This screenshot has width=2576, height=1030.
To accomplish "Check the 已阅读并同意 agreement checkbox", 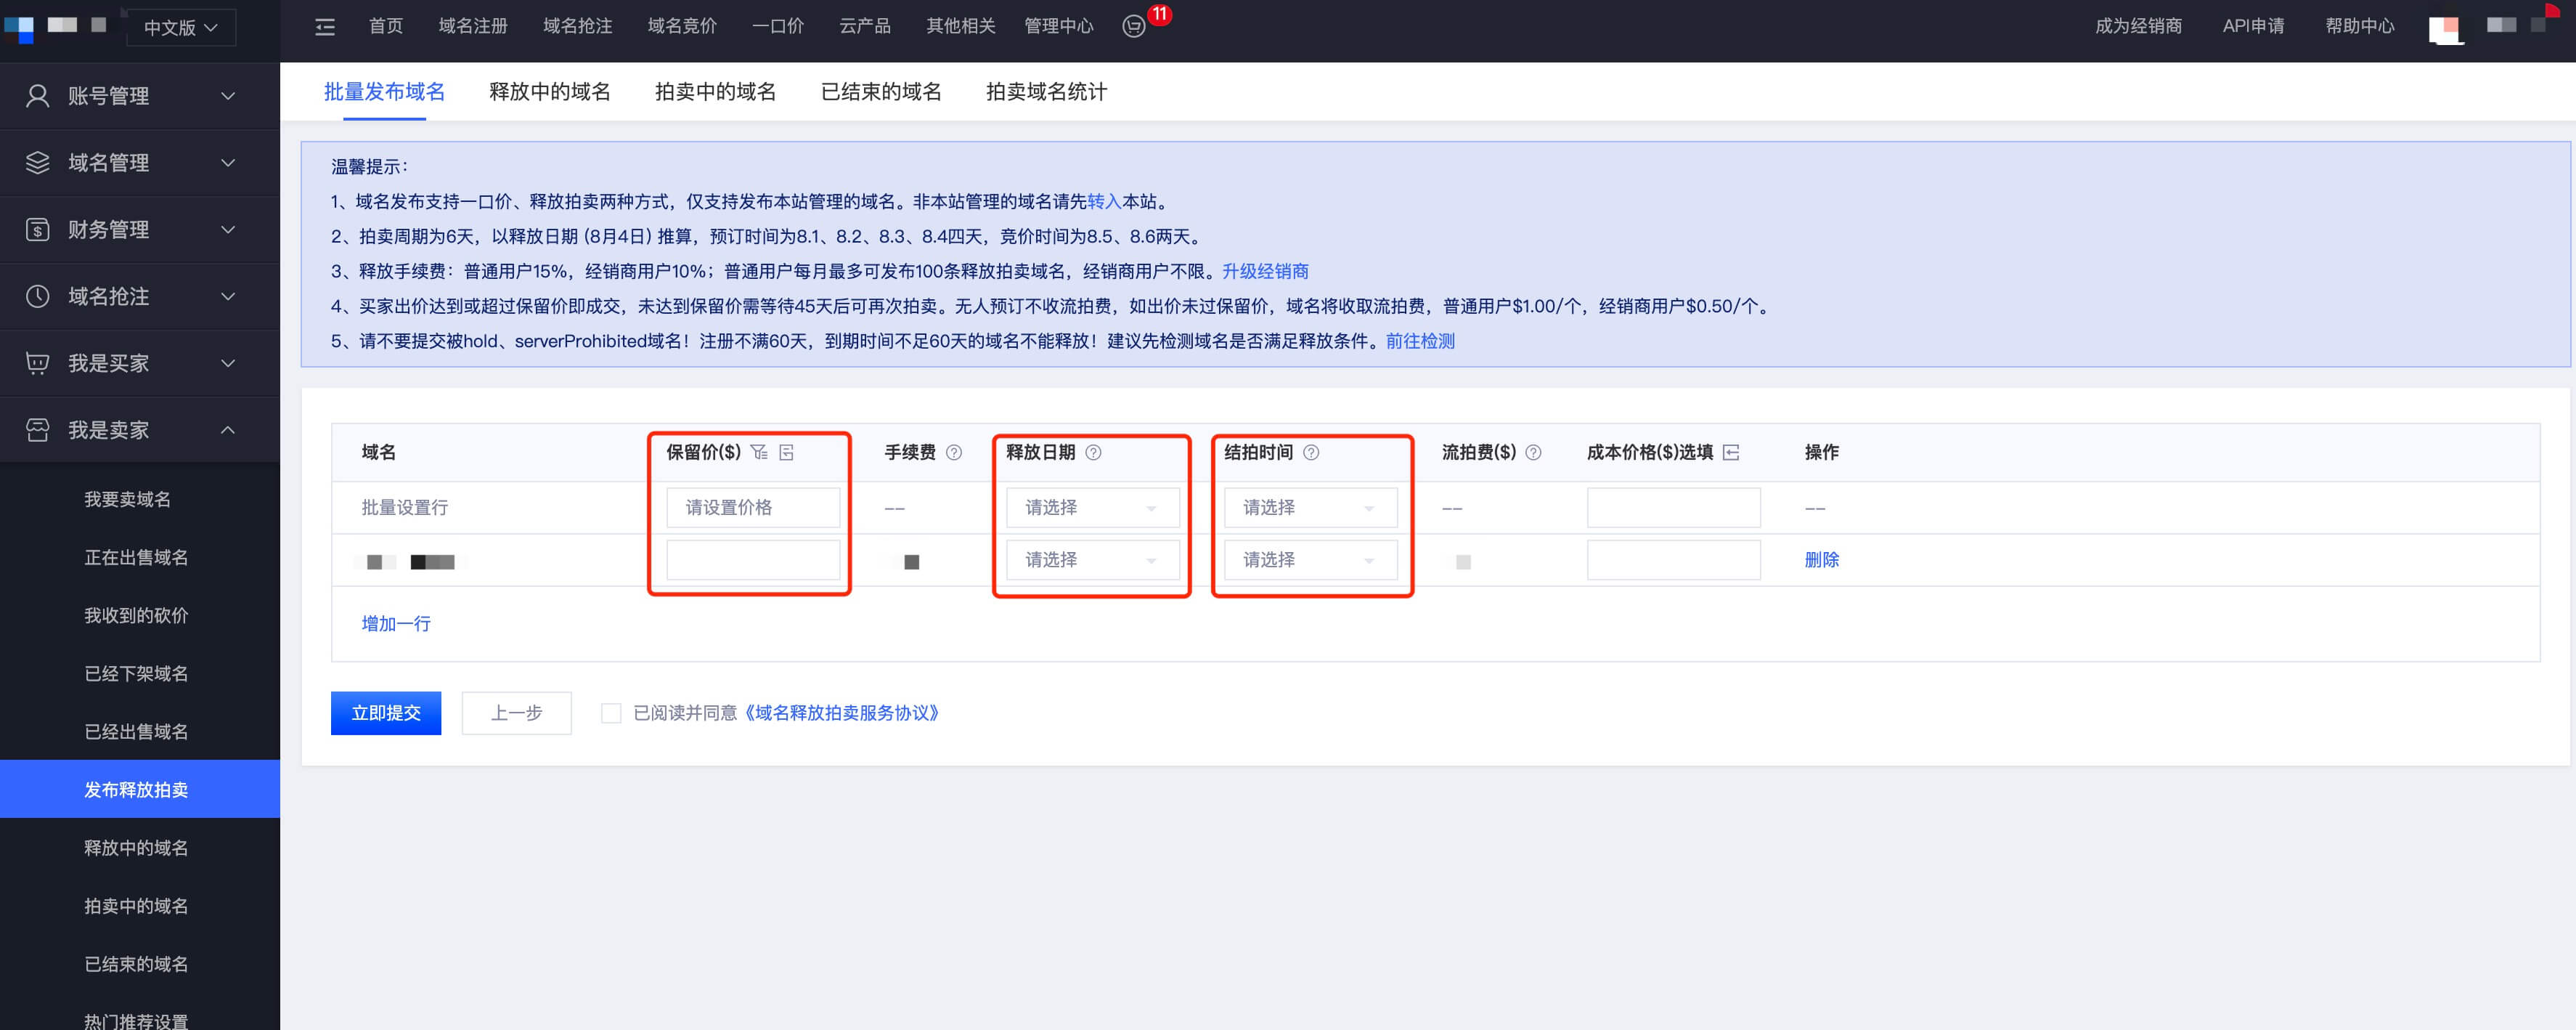I will tap(610, 713).
